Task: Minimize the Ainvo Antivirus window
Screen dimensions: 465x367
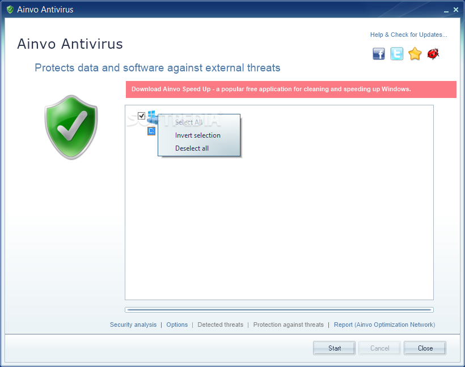Action: click(x=446, y=10)
